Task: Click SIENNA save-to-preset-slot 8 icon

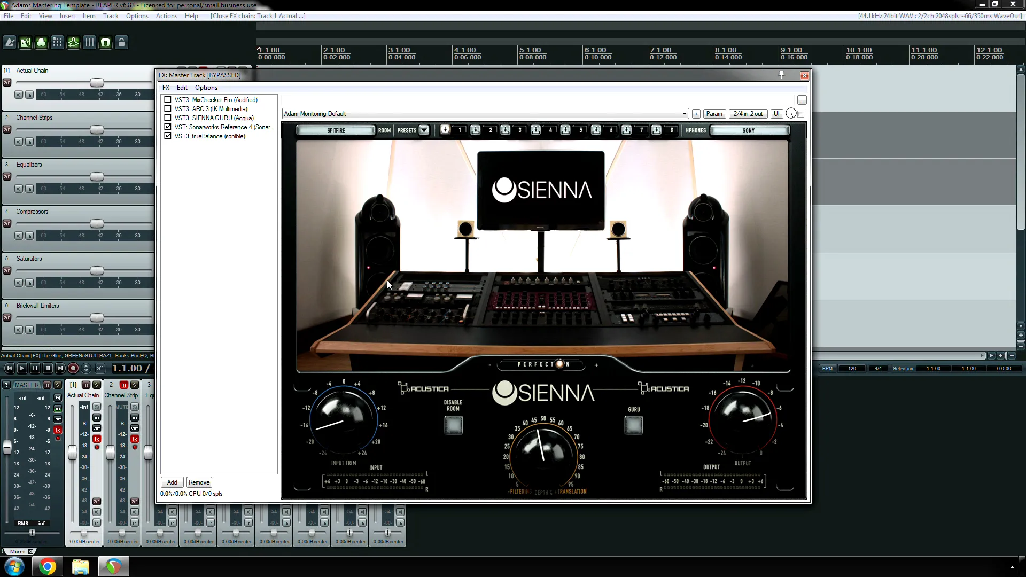Action: pos(656,130)
